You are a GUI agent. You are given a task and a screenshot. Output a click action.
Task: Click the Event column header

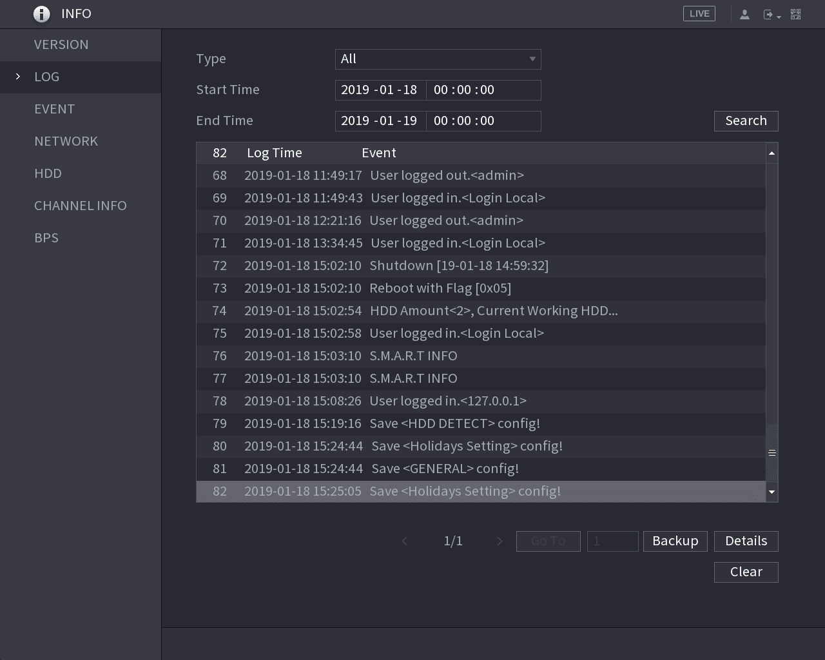379,153
